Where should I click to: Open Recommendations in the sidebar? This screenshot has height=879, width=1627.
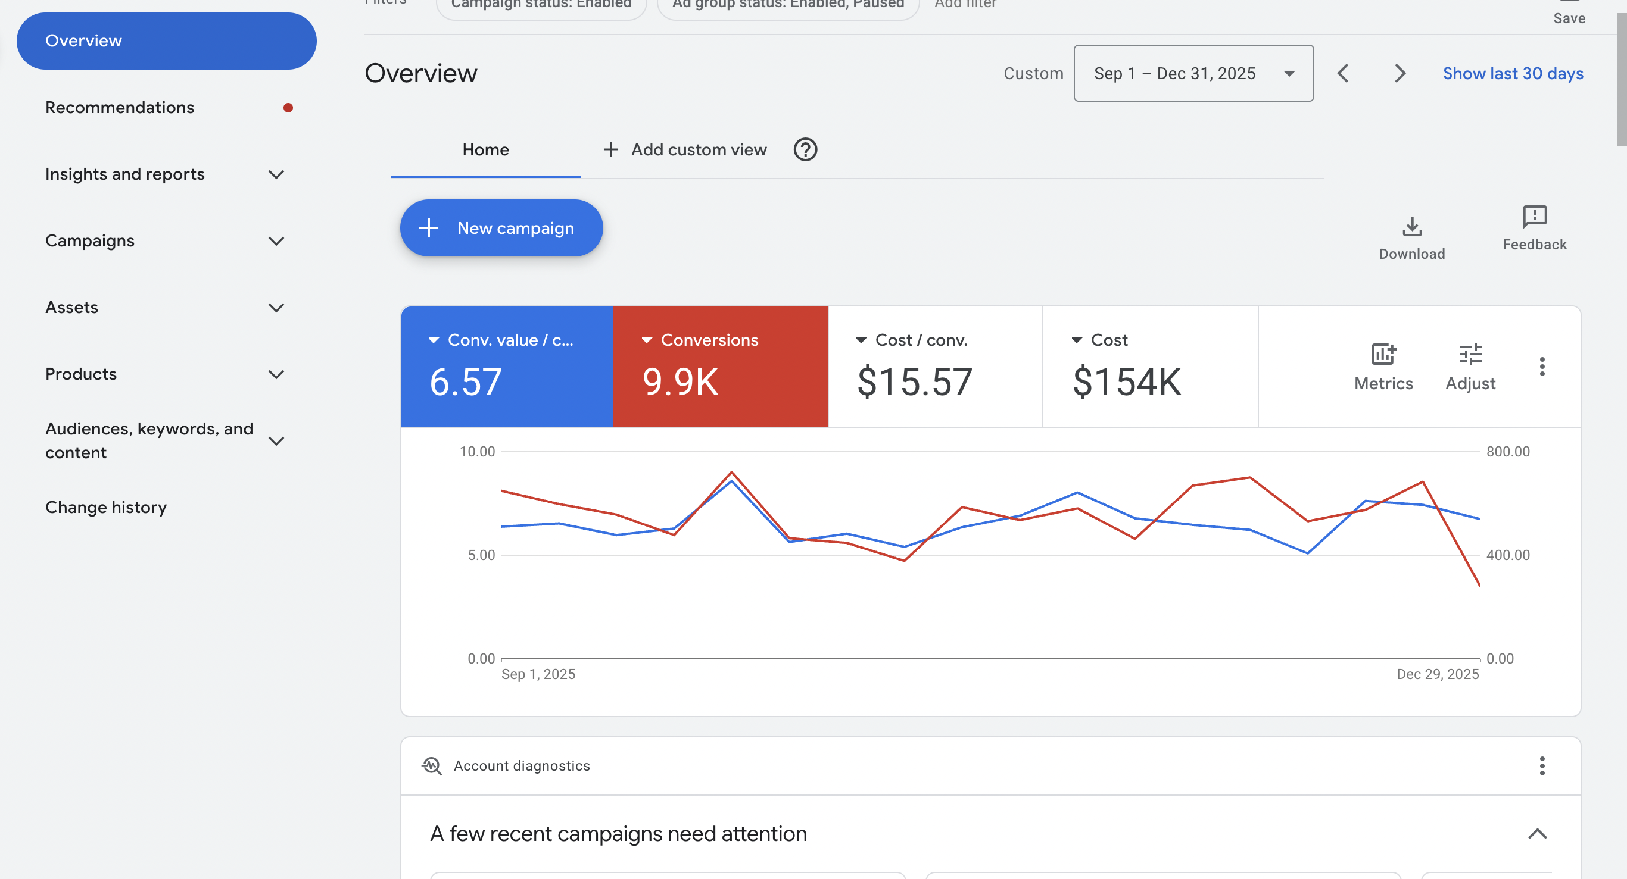(119, 107)
